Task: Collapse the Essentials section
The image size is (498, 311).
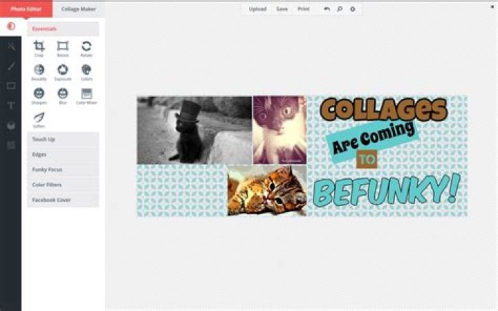Action: point(63,29)
